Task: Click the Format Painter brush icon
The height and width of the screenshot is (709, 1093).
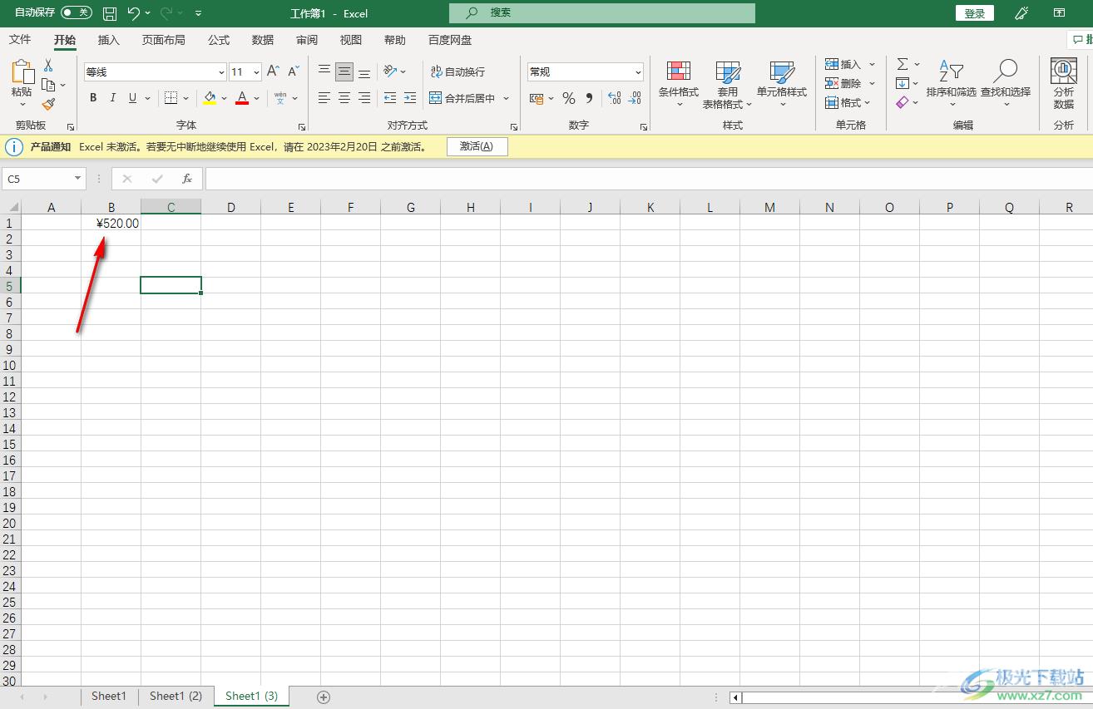Action: coord(48,104)
